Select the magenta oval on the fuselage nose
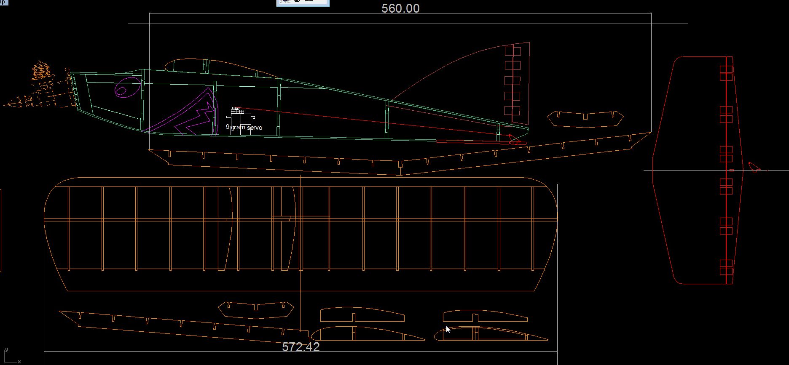The width and height of the screenshot is (789, 365). click(x=128, y=87)
